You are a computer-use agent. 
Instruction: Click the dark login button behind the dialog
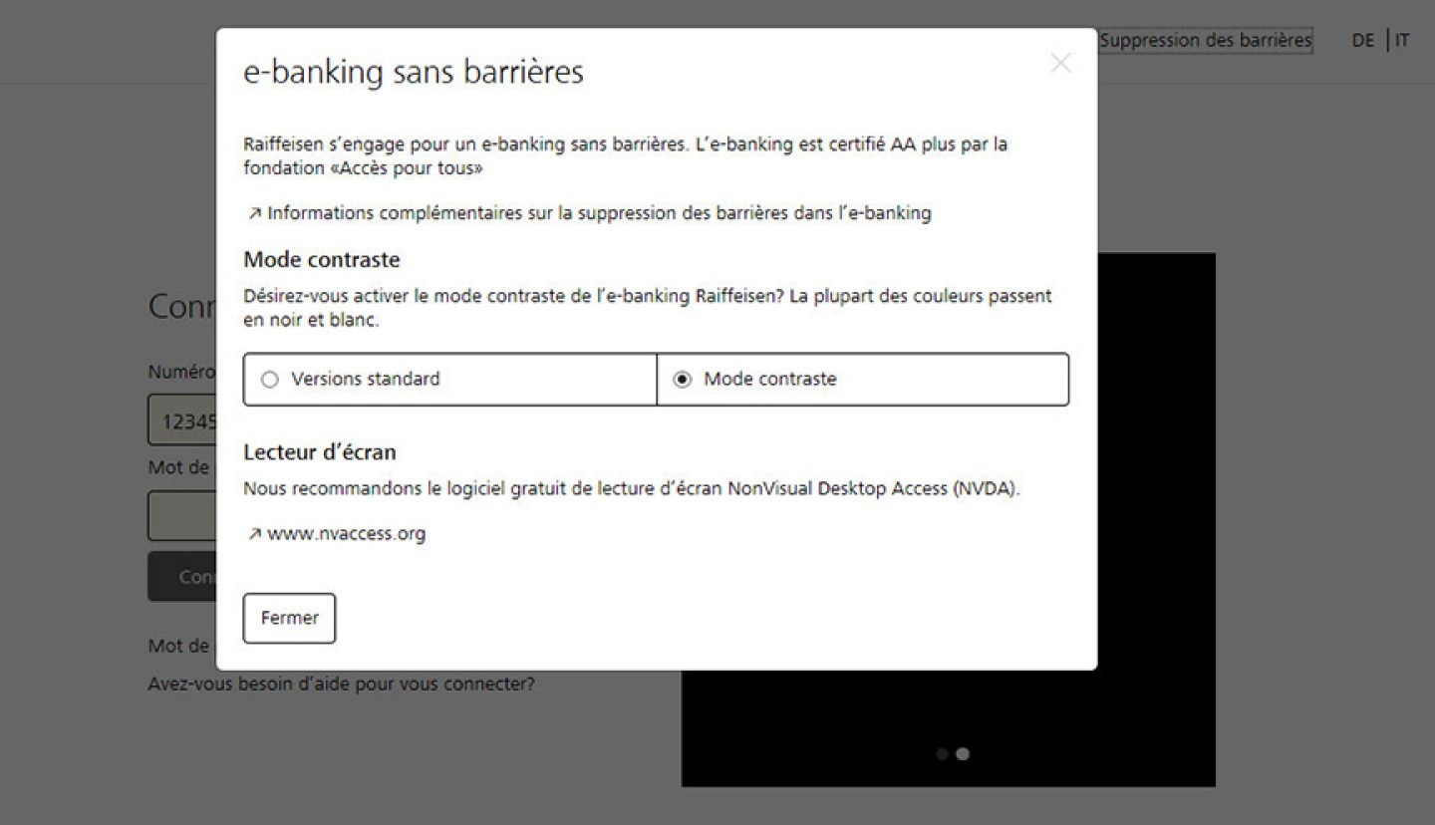click(182, 577)
